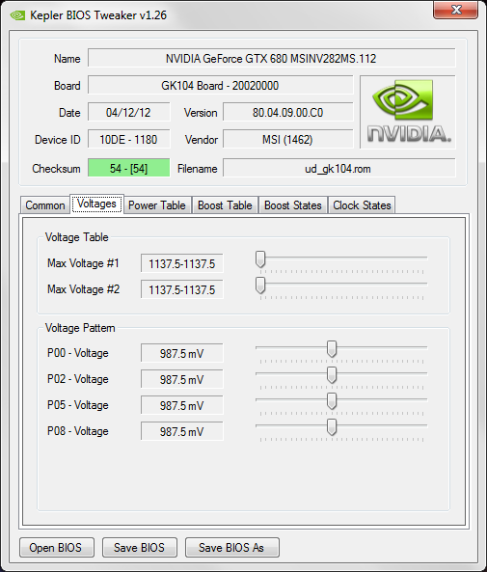This screenshot has height=572, width=487.
Task: Click the Filename label
Action: 198,169
